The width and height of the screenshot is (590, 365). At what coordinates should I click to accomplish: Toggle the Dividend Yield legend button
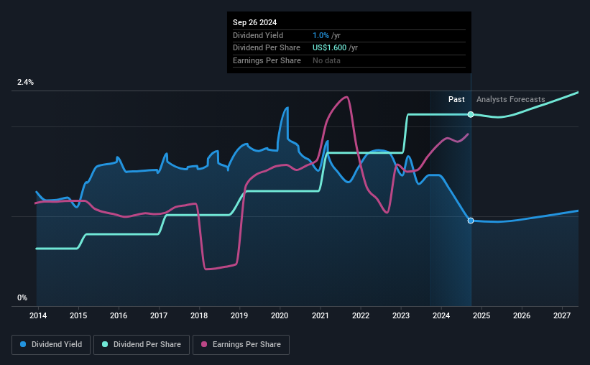coord(51,345)
